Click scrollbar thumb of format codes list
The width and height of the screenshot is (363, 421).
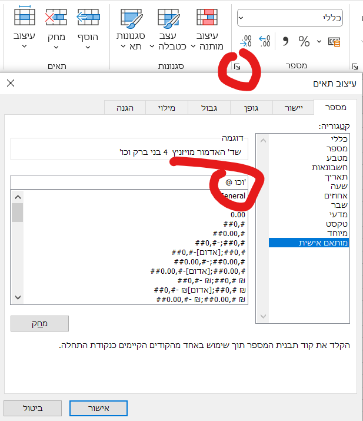pyautogui.click(x=18, y=213)
